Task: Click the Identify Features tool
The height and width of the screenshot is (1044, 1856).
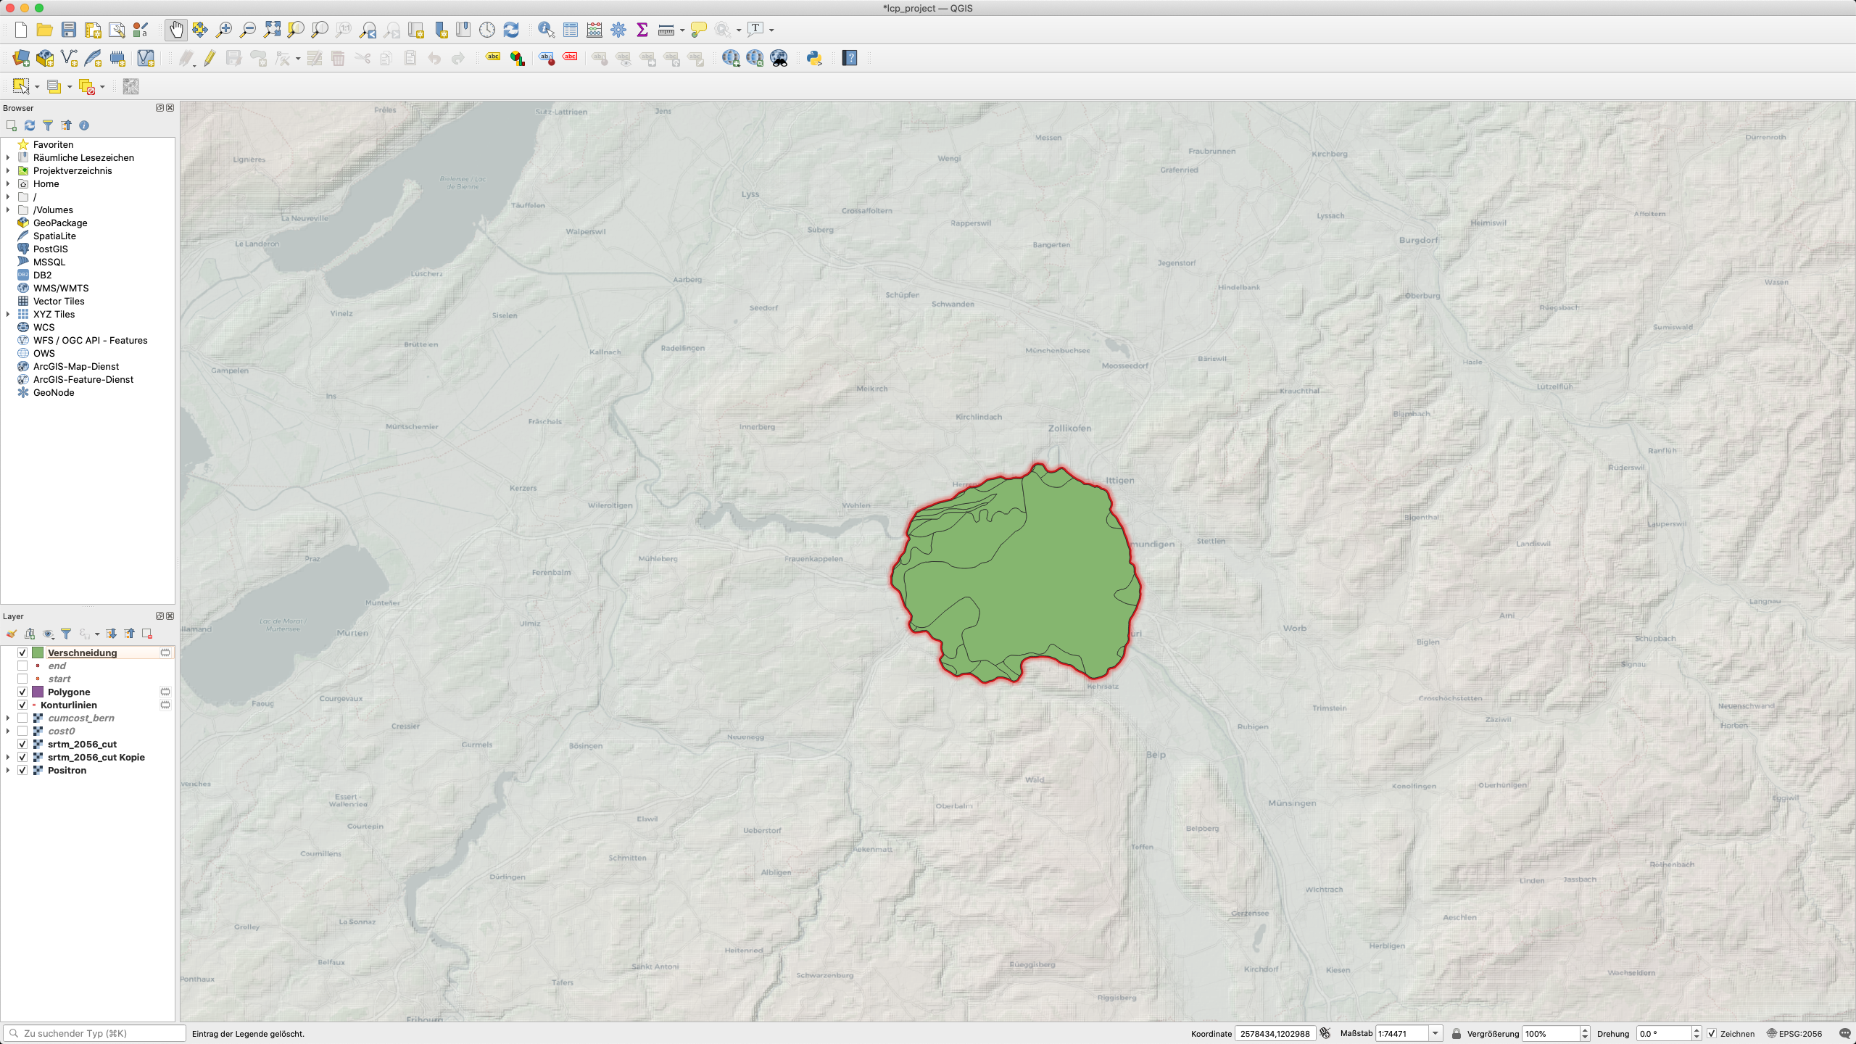Action: pyautogui.click(x=546, y=30)
